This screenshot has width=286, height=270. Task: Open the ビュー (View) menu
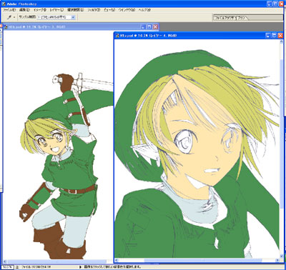(x=109, y=10)
